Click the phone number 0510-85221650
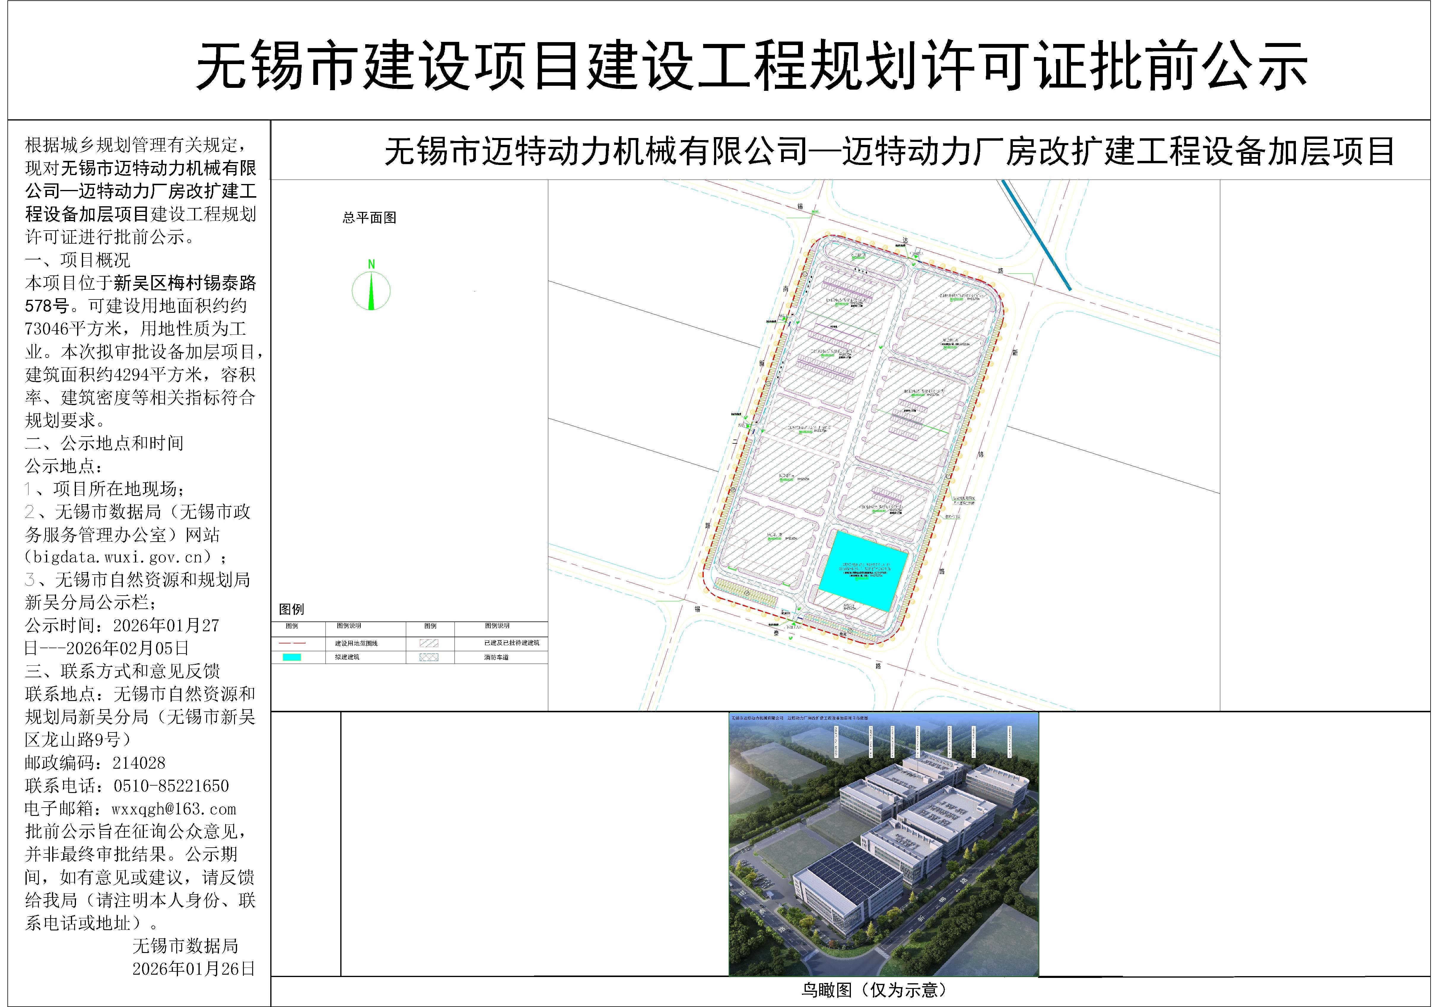The width and height of the screenshot is (1438, 1007). 171,786
